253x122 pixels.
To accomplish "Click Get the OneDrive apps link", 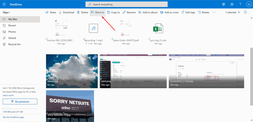I will [13, 117].
